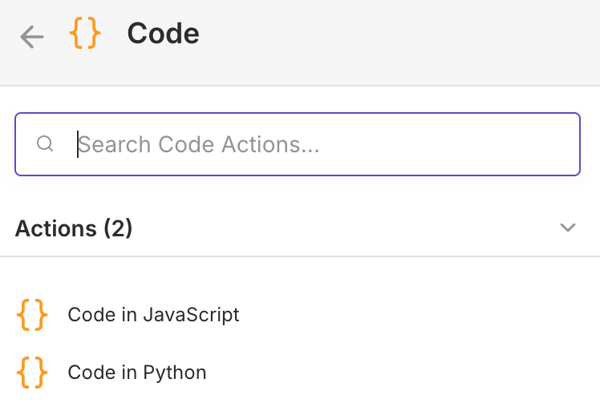Image resolution: width=600 pixels, height=407 pixels.
Task: Return to the previous panel via back arrow
Action: coord(32,36)
